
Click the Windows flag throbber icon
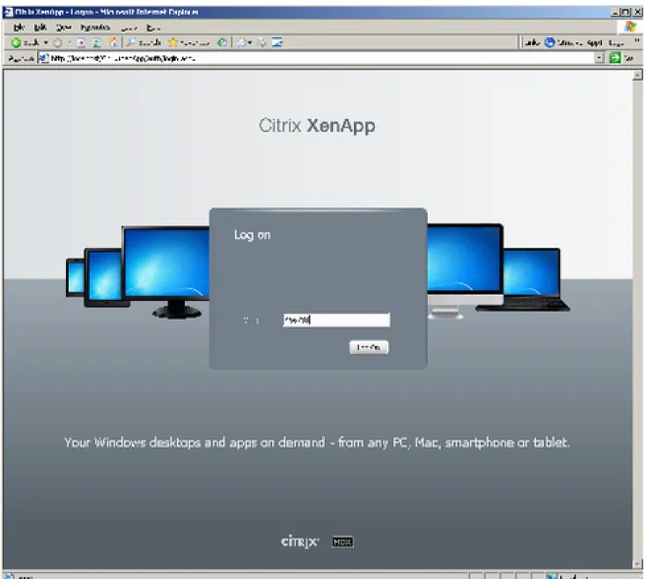pos(630,27)
